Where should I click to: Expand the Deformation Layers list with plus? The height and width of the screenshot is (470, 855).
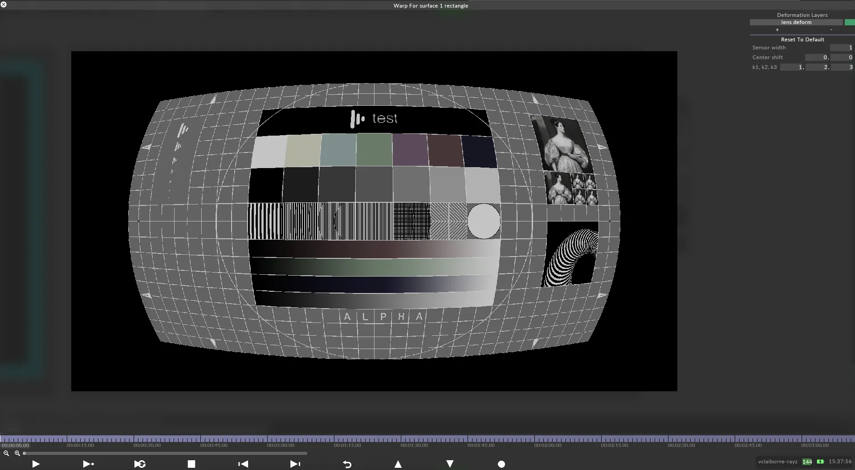coord(778,29)
